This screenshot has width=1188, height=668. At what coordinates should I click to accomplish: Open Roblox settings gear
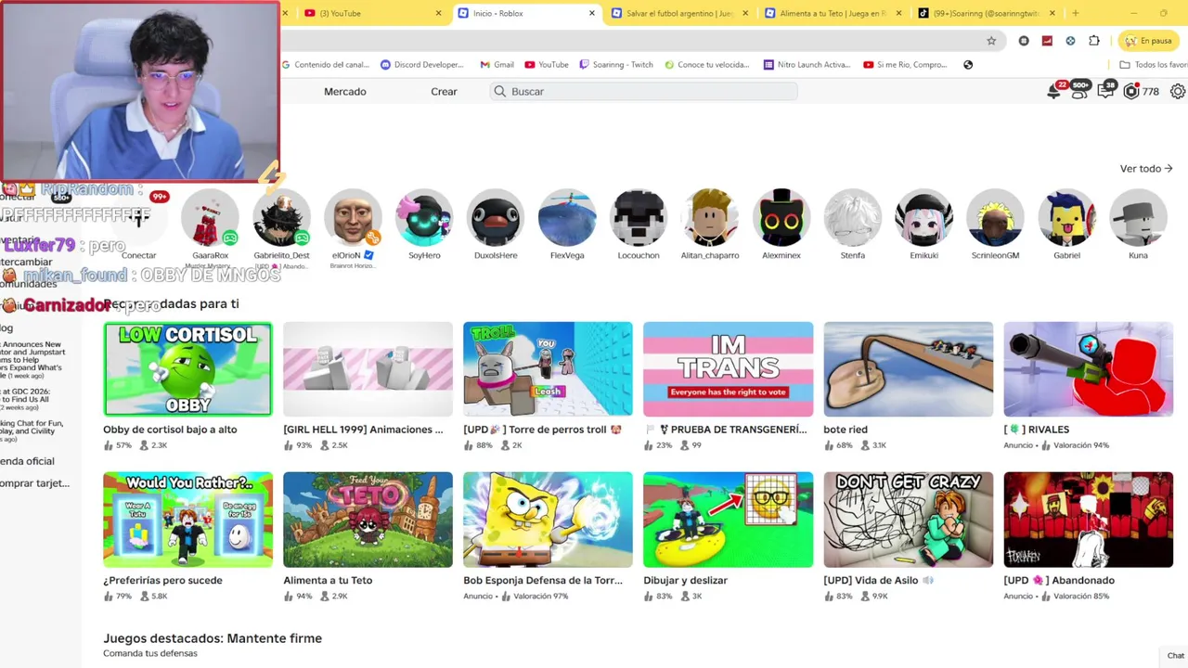coord(1178,91)
